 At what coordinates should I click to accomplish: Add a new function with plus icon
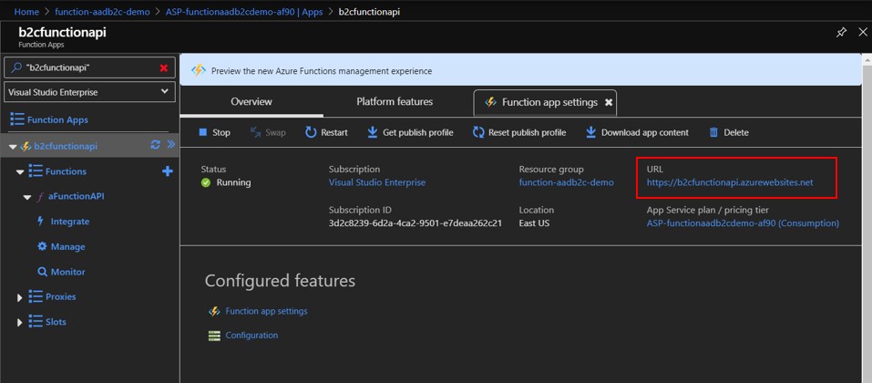pos(167,171)
